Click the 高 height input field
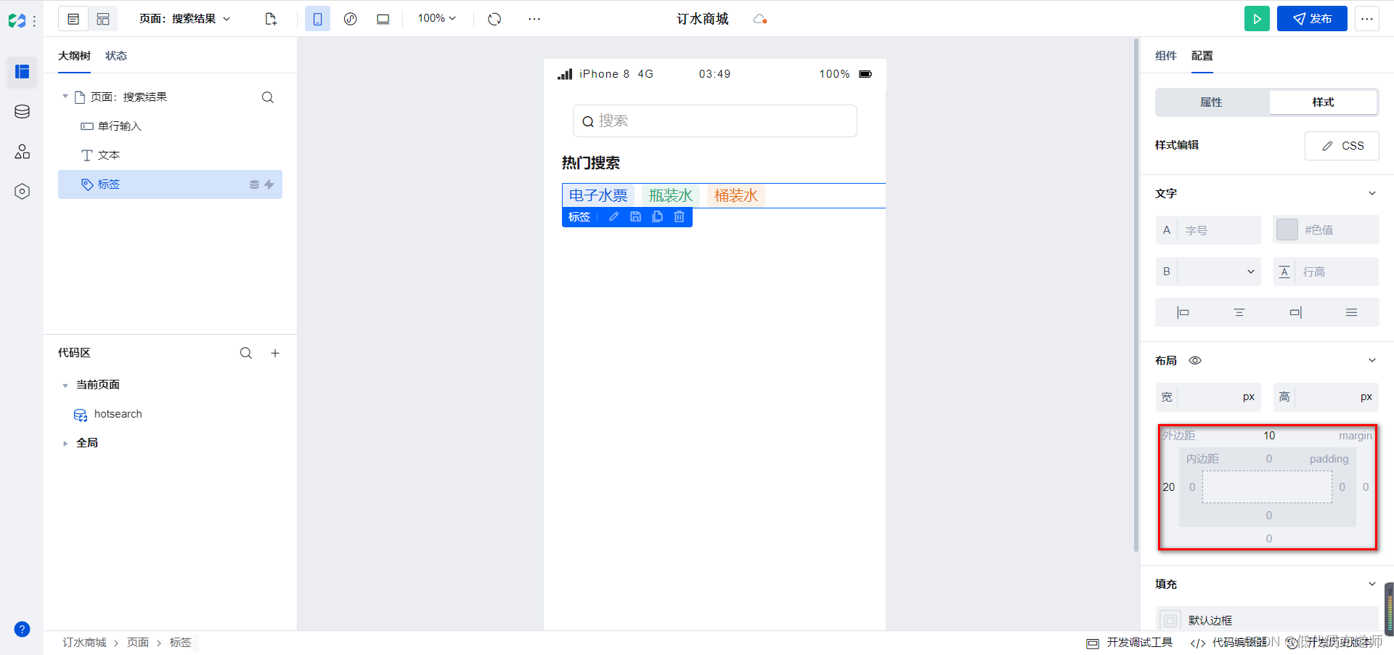1394x655 pixels. [x=1326, y=397]
